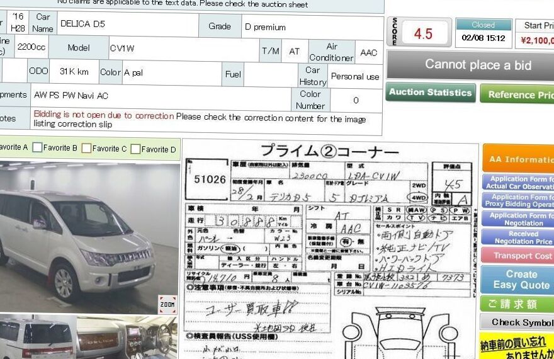The image size is (554, 359).
Task: Click the yellow 納車前の買い忘れ banner
Action: pyautogui.click(x=516, y=346)
